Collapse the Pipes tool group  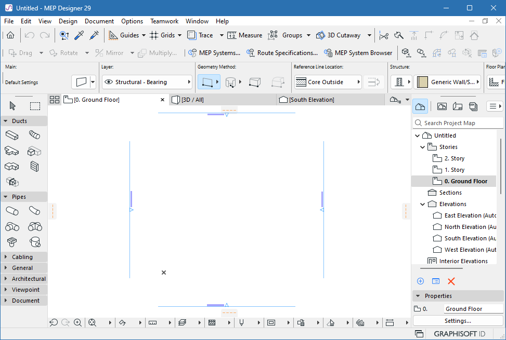click(x=6, y=196)
